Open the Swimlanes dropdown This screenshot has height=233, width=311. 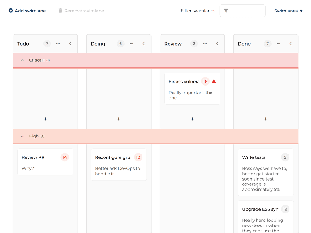pyautogui.click(x=288, y=11)
